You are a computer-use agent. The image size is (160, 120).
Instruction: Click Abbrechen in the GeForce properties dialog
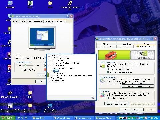click(x=138, y=110)
